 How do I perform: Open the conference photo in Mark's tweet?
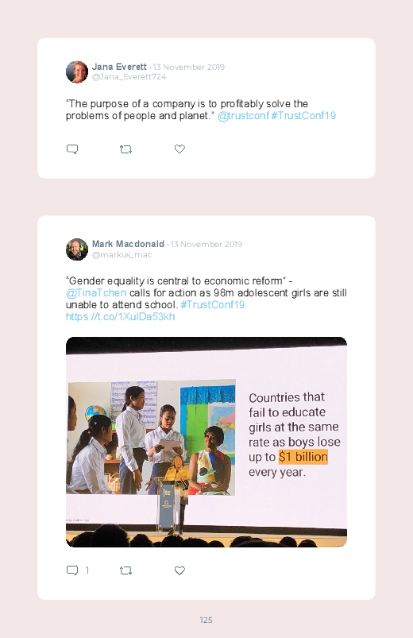click(206, 442)
